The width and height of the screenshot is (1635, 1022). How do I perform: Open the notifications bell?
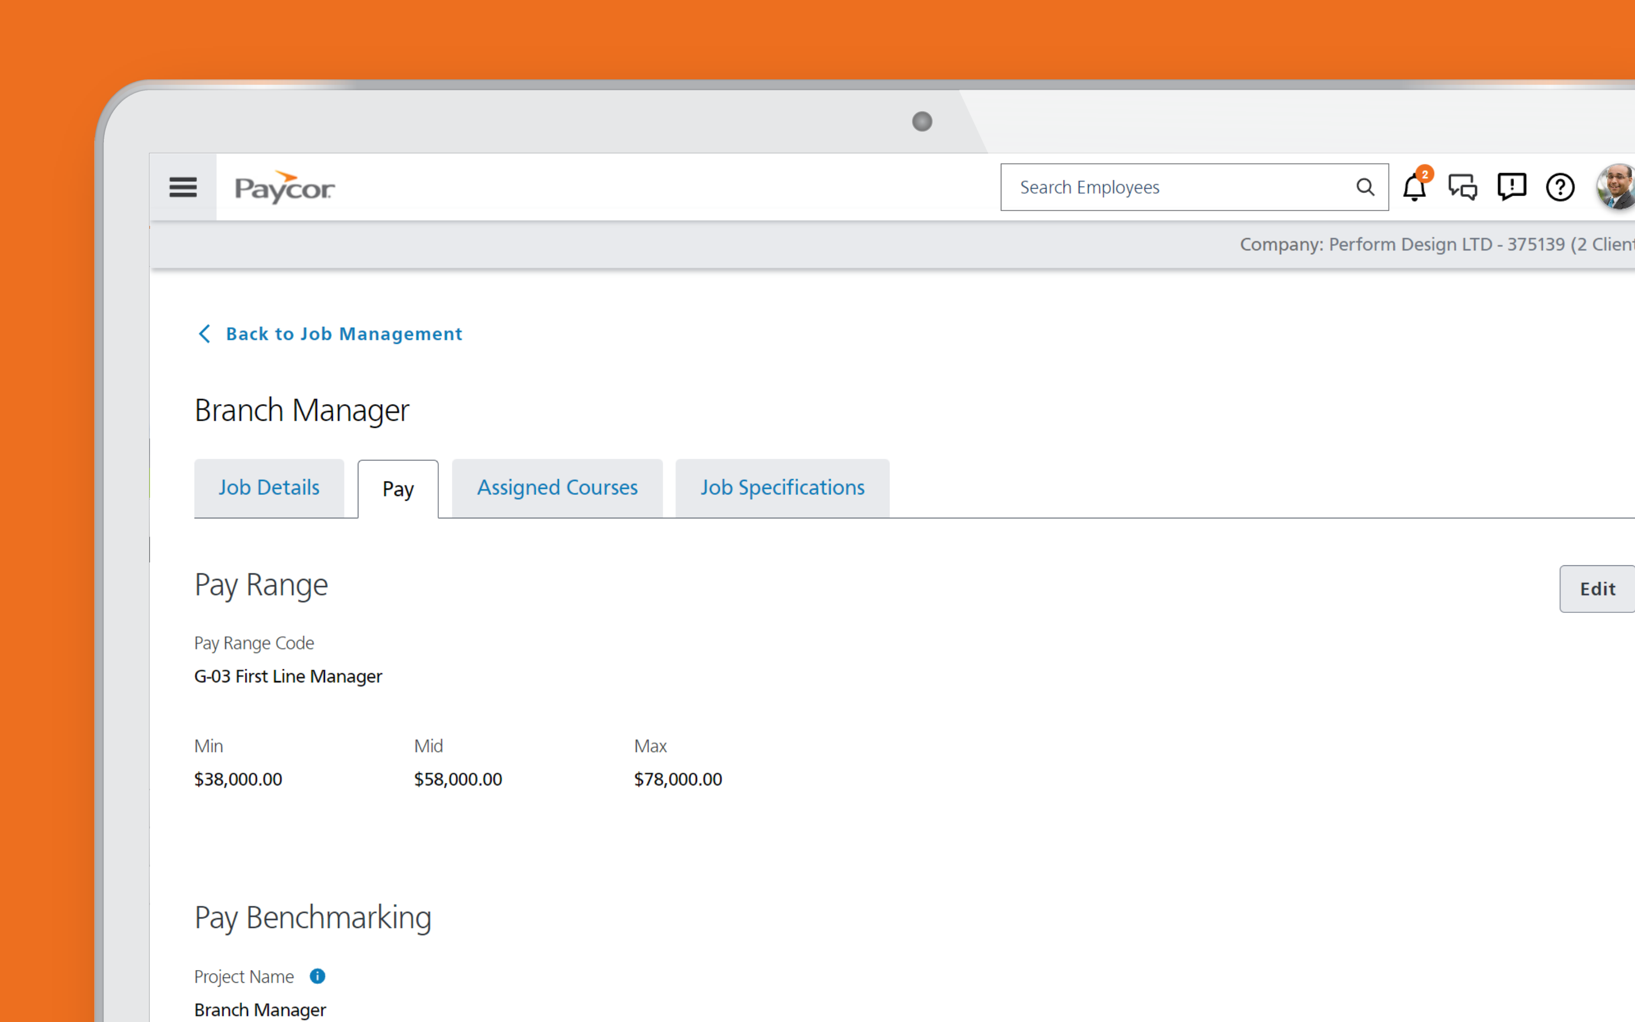[x=1414, y=187]
